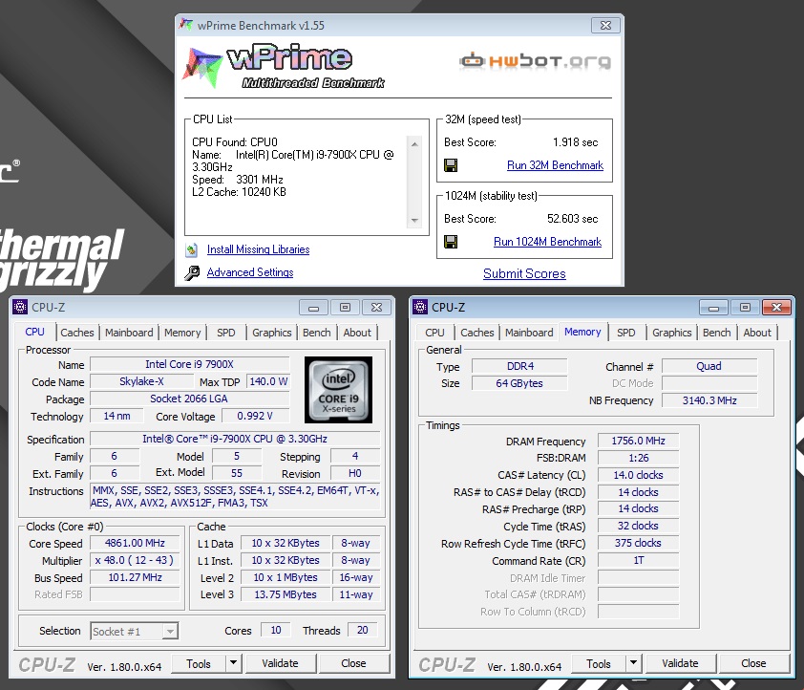Switch to SPD tab in right CPU-Z
This screenshot has height=690, width=804.
click(x=625, y=333)
